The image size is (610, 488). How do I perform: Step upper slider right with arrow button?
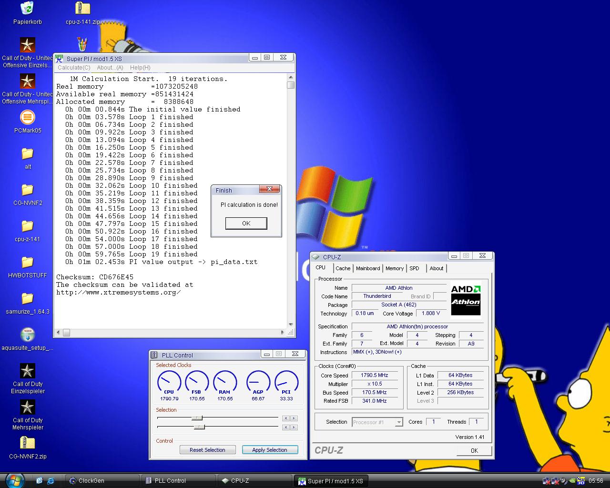[294, 418]
